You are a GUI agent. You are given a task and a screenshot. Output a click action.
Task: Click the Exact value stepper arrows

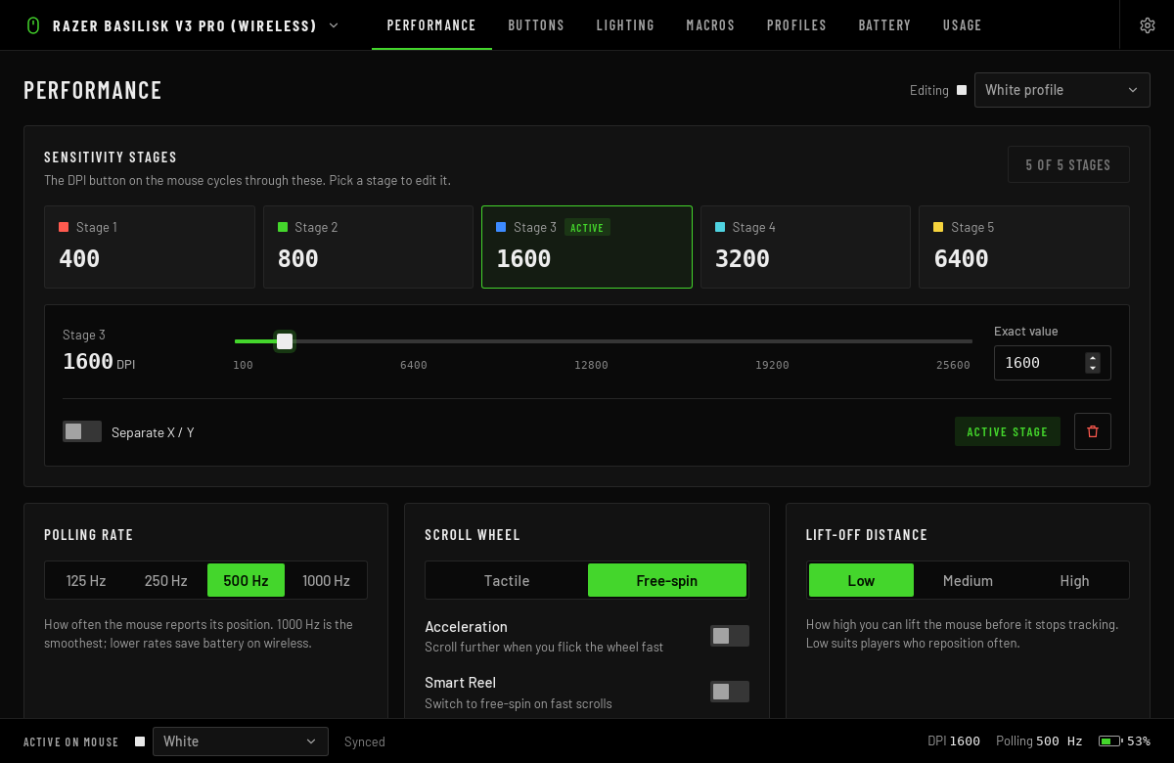[x=1093, y=363]
